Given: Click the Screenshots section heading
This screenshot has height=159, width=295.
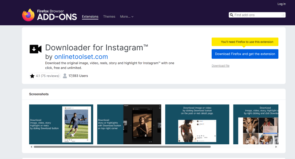Looking at the screenshot, I should click(x=39, y=94).
